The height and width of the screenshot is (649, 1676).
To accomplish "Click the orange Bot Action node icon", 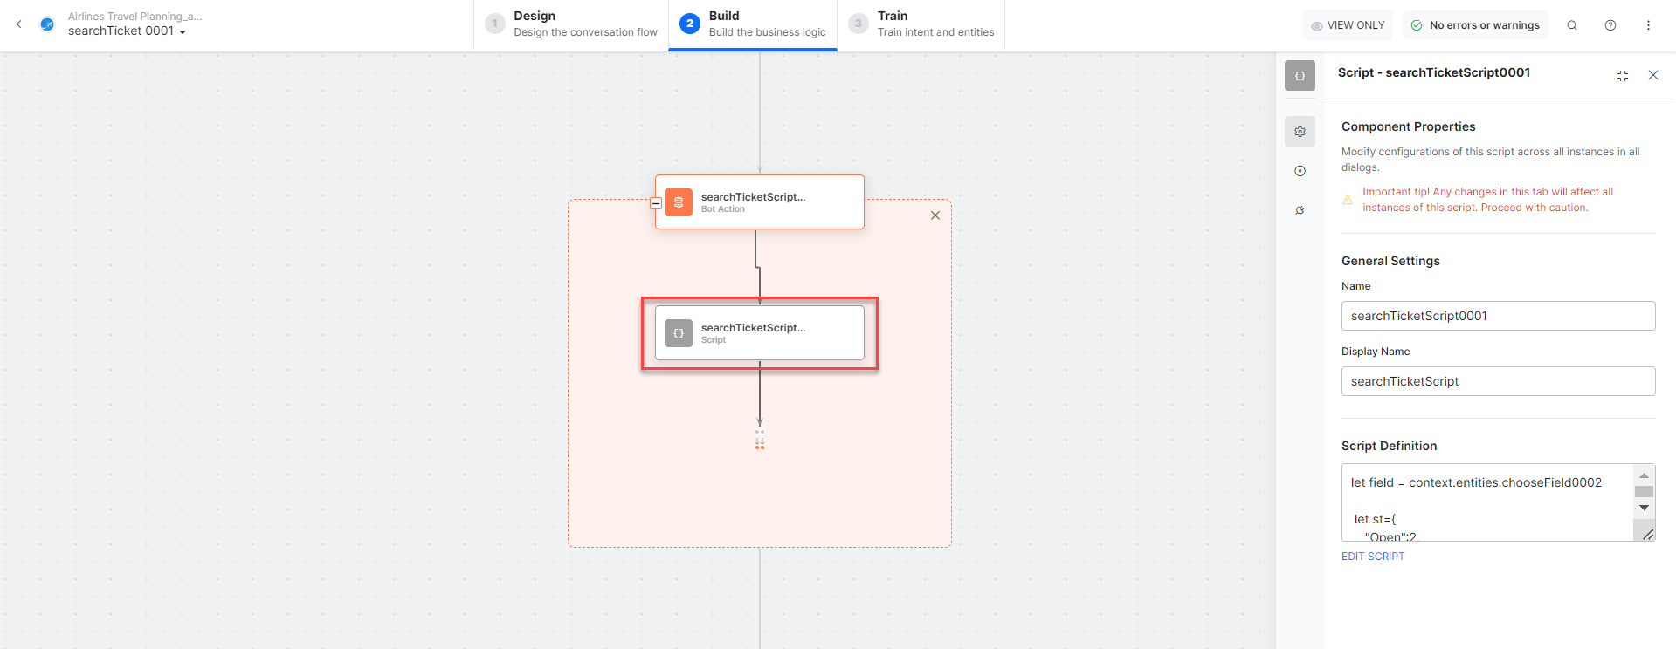I will (x=679, y=202).
